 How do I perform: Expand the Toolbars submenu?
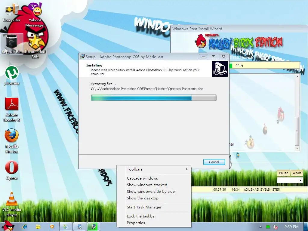click(x=154, y=169)
